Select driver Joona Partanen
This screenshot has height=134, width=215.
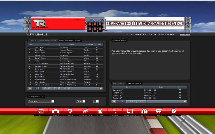[x=41, y=63]
